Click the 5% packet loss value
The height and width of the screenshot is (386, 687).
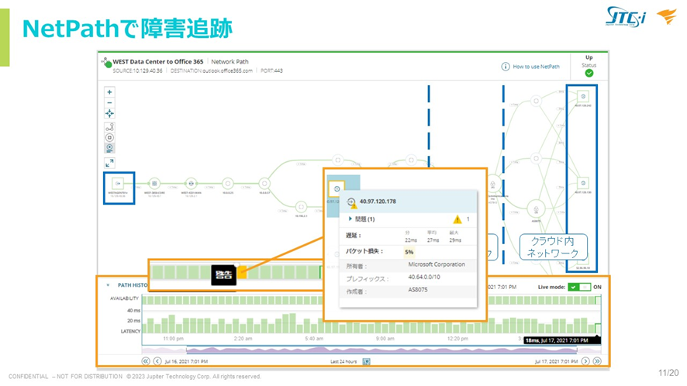click(x=409, y=252)
